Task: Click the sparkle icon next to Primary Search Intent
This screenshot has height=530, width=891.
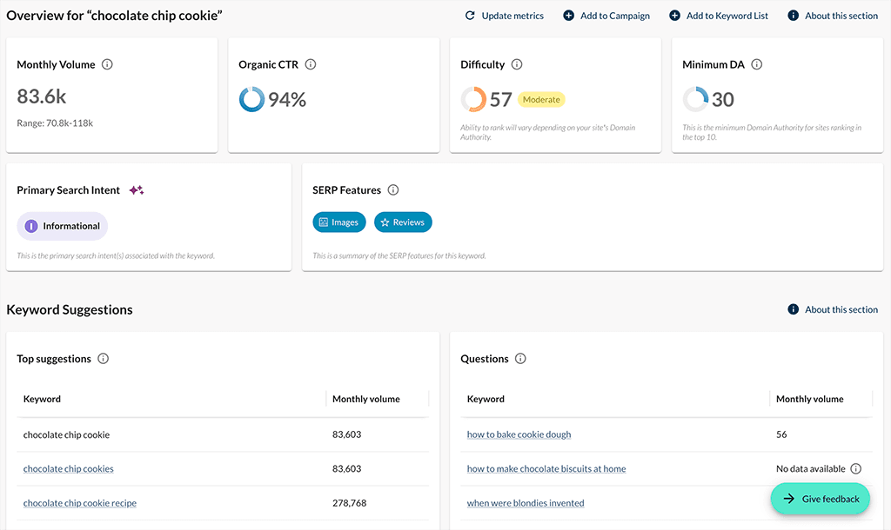Action: tap(137, 190)
